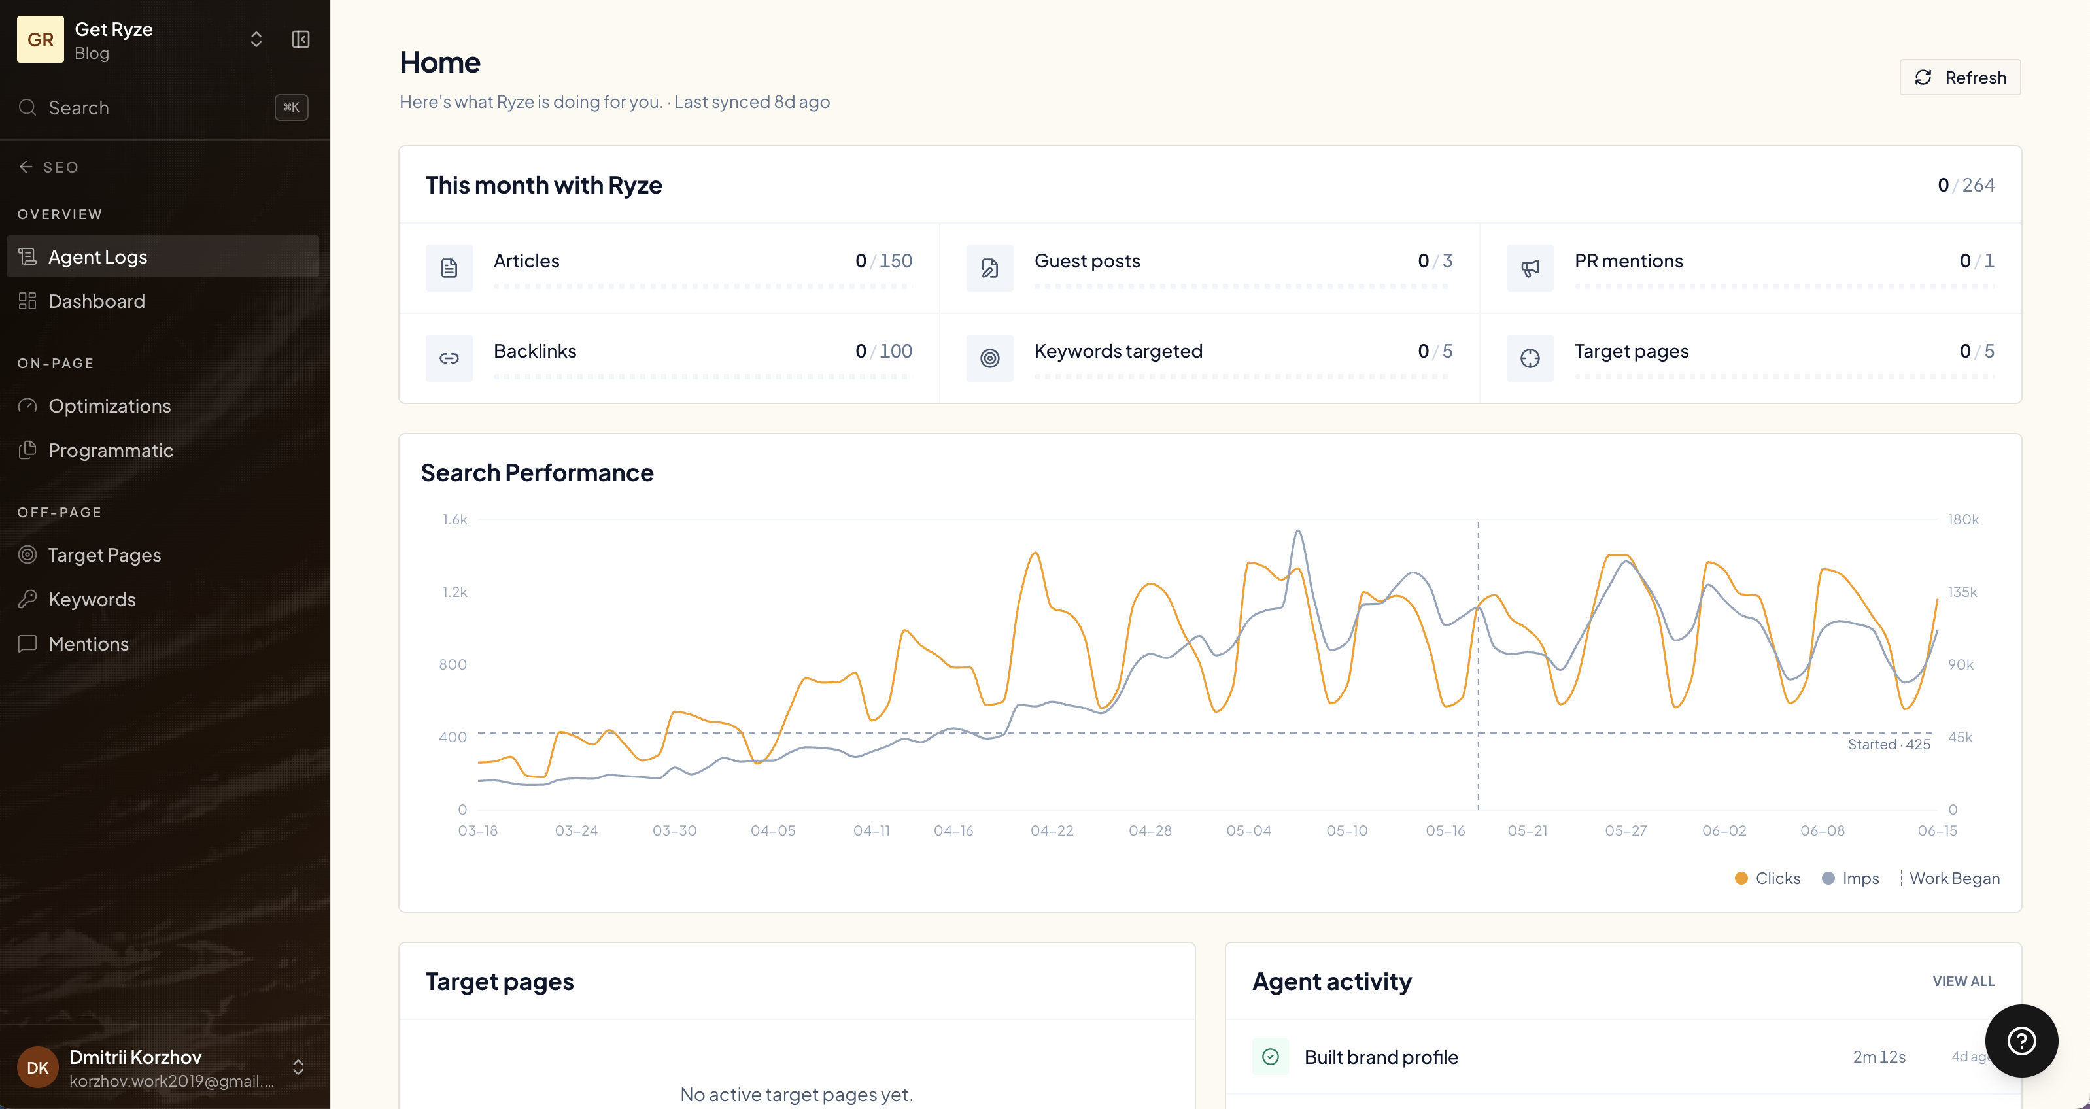Click the "2m 12s" duration value
This screenshot has height=1109, width=2090.
1878,1056
